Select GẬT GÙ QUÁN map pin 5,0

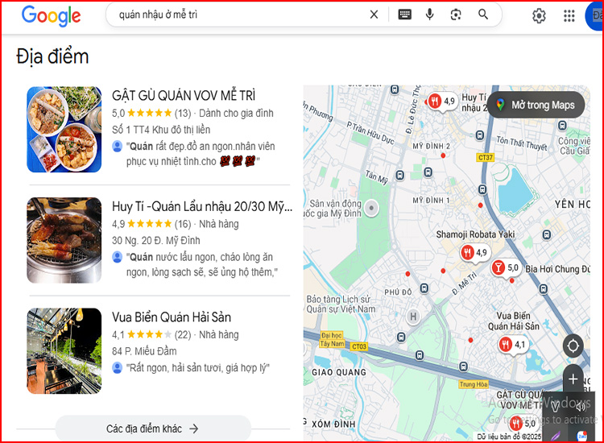(x=523, y=424)
